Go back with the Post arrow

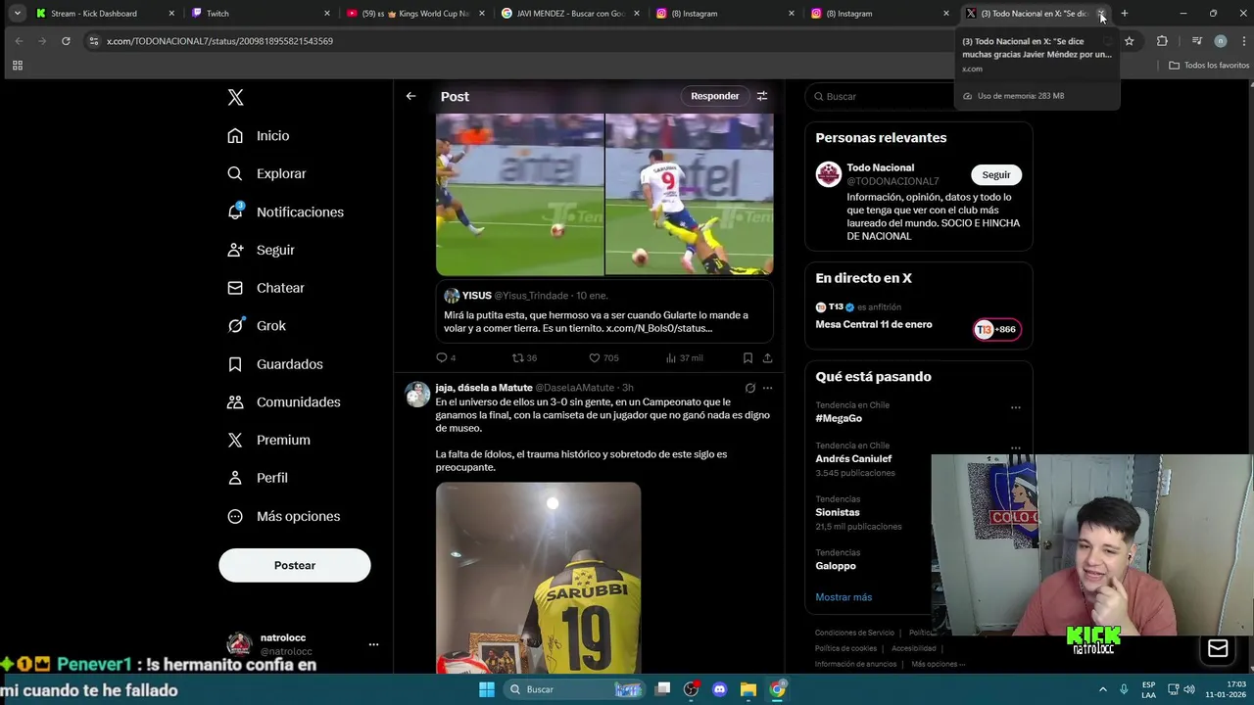(410, 96)
